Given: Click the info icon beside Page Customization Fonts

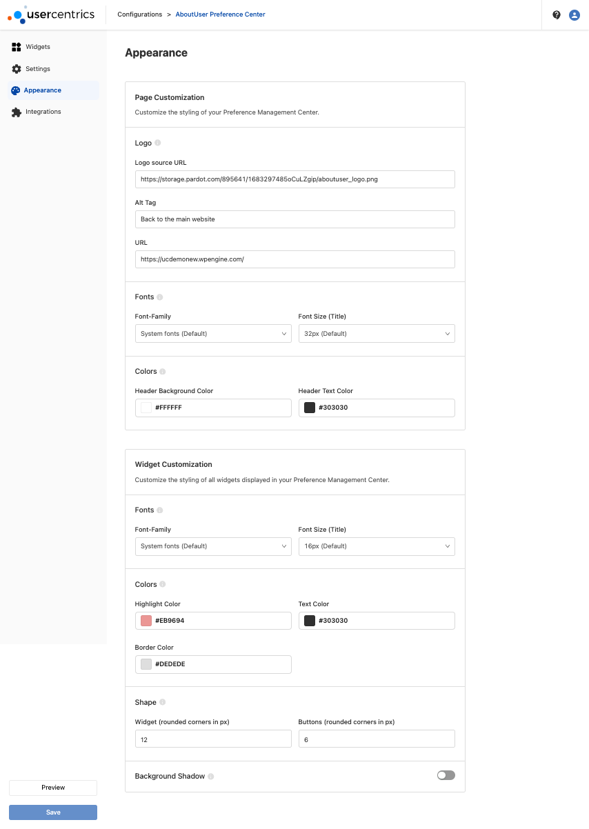Looking at the screenshot, I should click(x=160, y=297).
